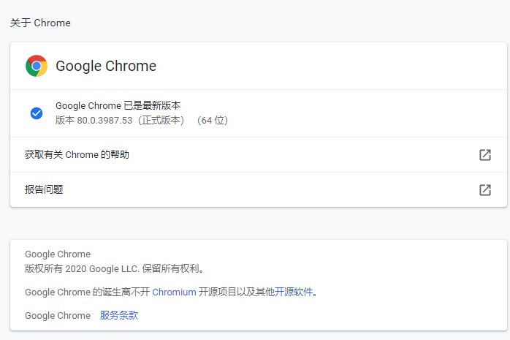Click the large Google Chrome title text
The width and height of the screenshot is (510, 340).
[106, 66]
